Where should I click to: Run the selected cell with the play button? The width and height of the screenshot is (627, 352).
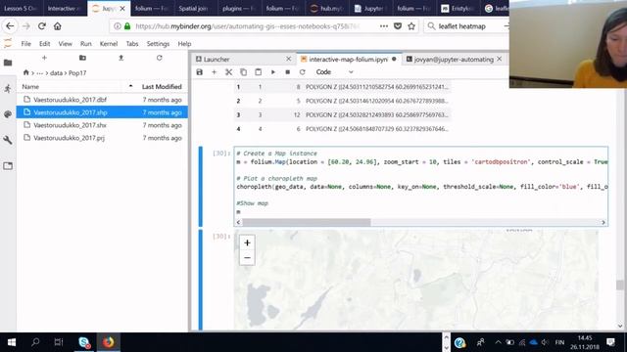[272, 72]
